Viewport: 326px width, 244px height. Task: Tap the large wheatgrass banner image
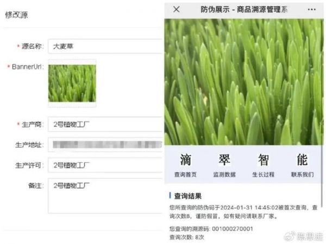[243, 81]
